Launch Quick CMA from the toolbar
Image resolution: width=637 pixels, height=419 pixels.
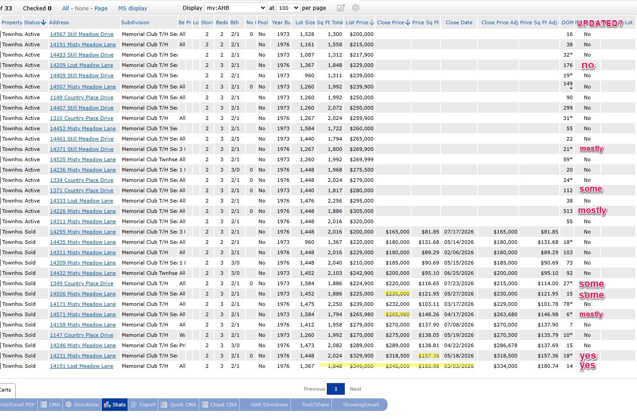pyautogui.click(x=178, y=405)
